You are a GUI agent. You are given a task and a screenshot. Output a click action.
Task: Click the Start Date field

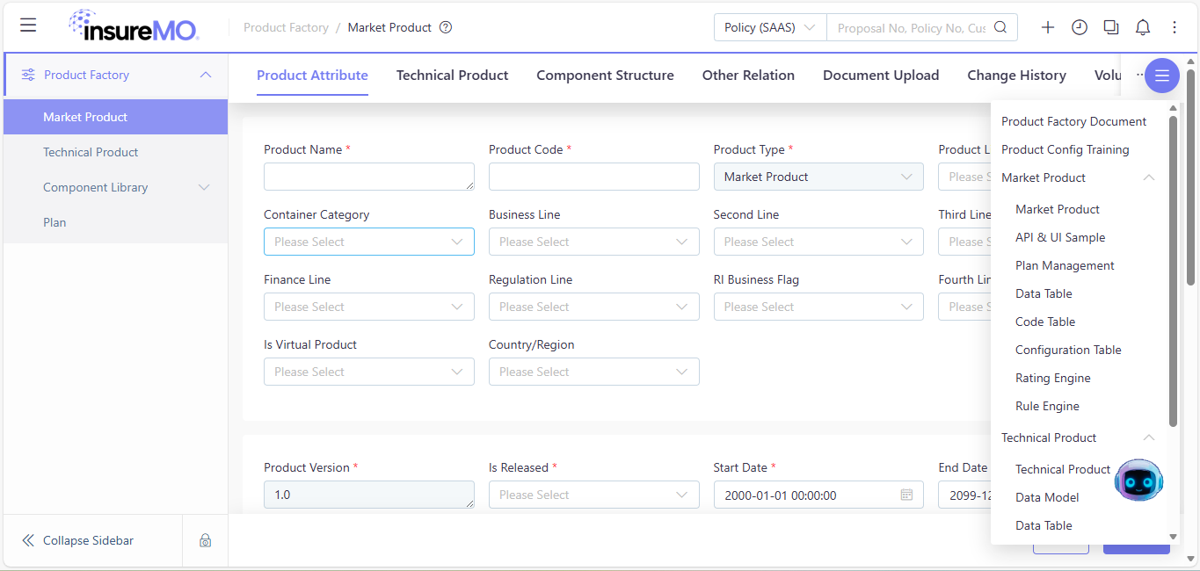[818, 495]
